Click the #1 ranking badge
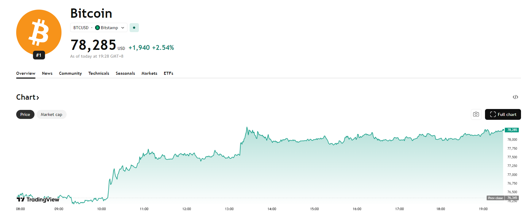The image size is (527, 215). click(38, 55)
